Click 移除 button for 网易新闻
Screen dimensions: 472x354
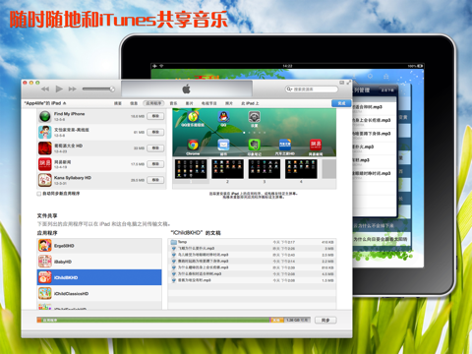(x=155, y=164)
